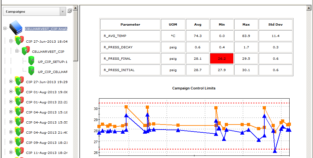Click the report panel scroll-up arrow
Image resolution: width=313 pixels, height=158 pixels.
click(309, 8)
